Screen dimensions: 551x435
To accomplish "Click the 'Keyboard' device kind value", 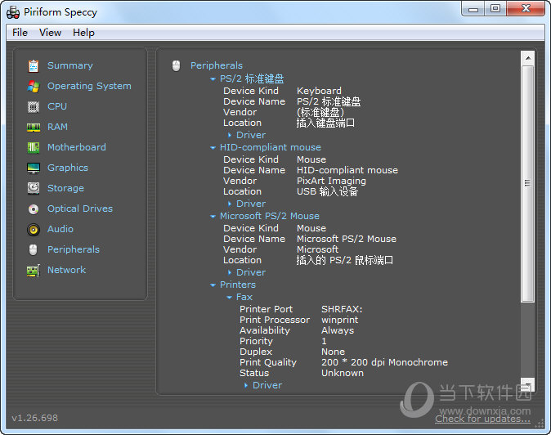I will [x=319, y=91].
